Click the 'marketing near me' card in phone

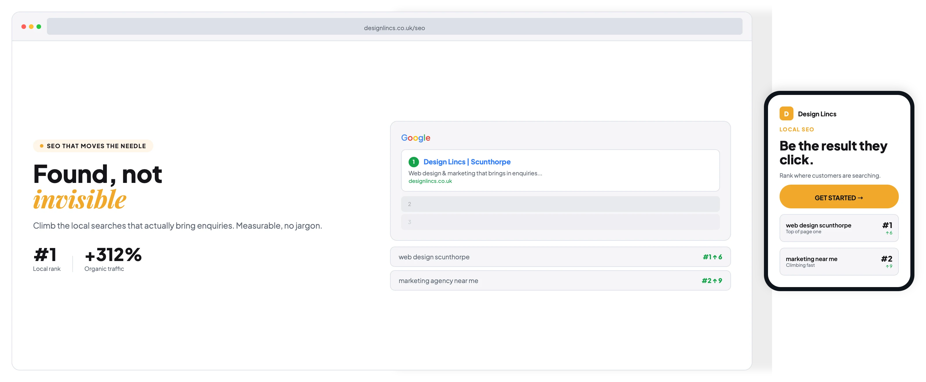[x=839, y=262]
